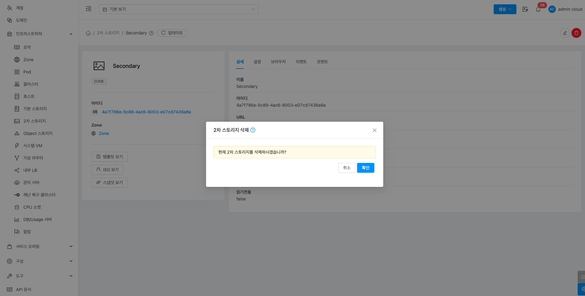The height and width of the screenshot is (296, 585).
Task: Click the home breadcrumb icon
Action: [88, 33]
